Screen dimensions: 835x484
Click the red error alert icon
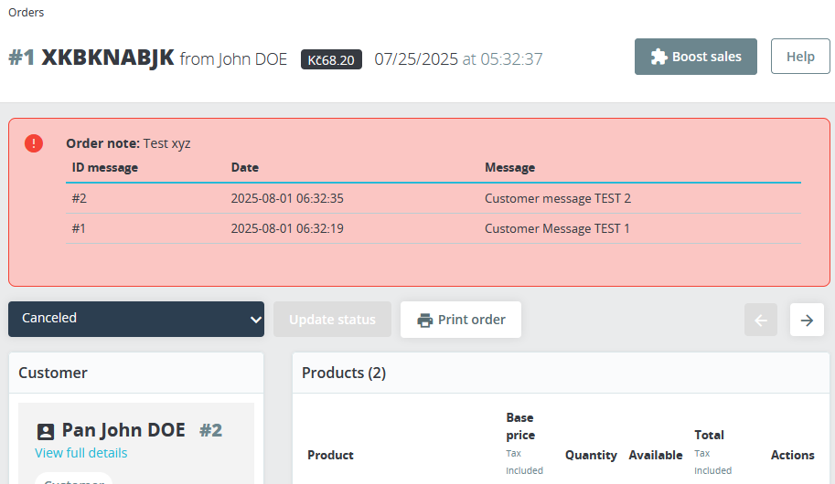coord(34,143)
